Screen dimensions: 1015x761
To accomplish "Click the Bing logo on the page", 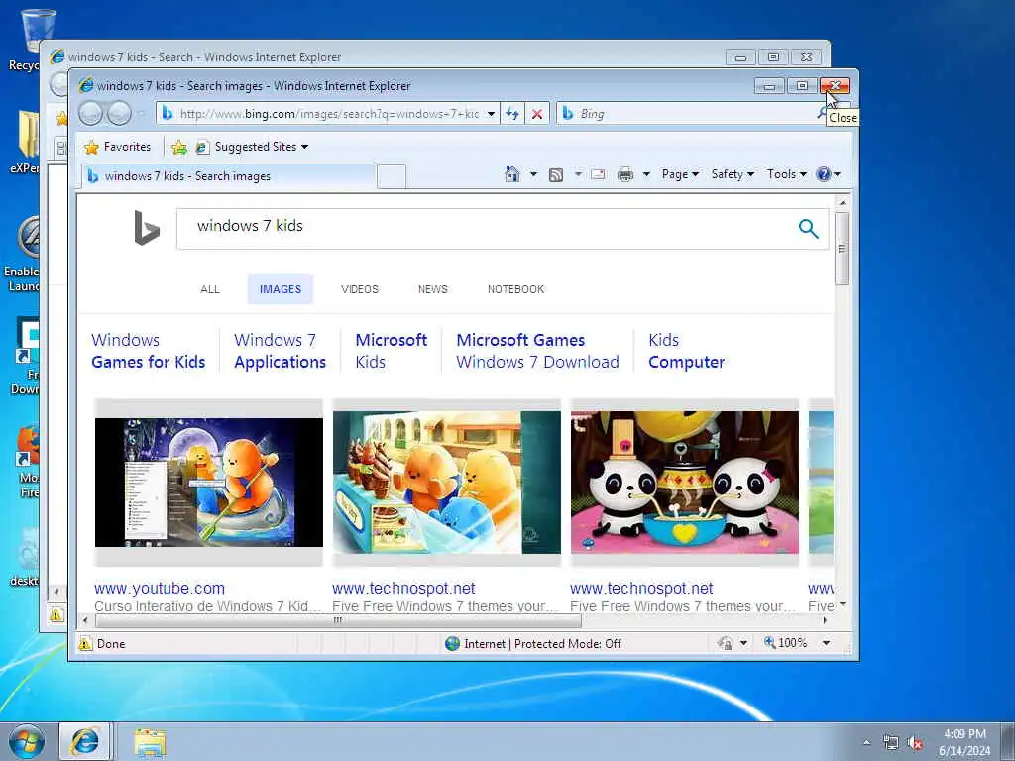I will (x=147, y=228).
